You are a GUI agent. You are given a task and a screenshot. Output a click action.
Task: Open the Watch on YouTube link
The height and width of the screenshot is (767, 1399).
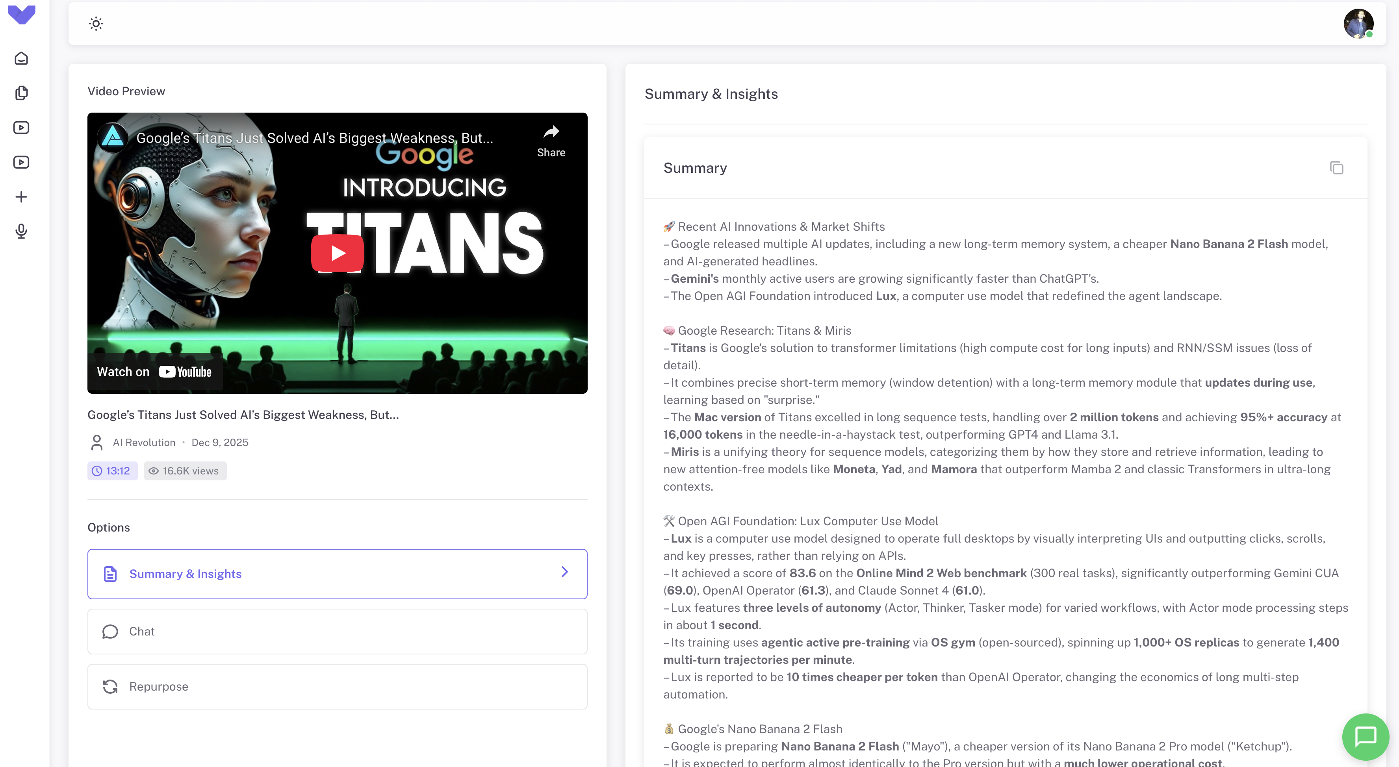click(155, 371)
